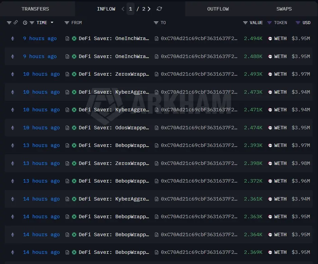The width and height of the screenshot is (318, 264).
Task: Select the value 2.473K
Action: (x=253, y=92)
